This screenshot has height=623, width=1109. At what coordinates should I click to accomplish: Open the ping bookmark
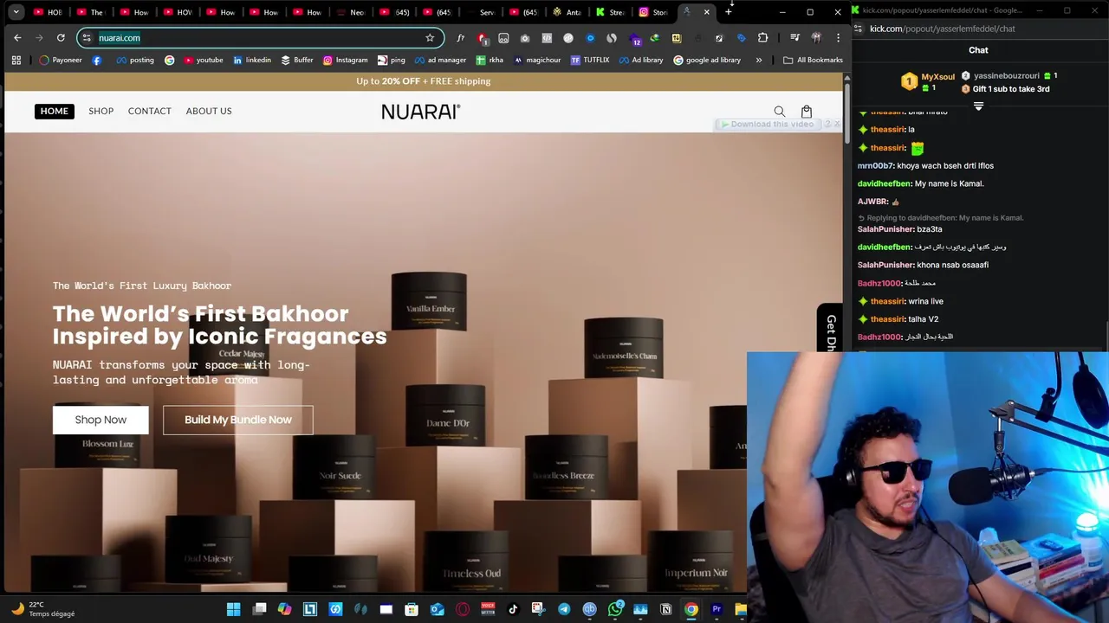391,61
